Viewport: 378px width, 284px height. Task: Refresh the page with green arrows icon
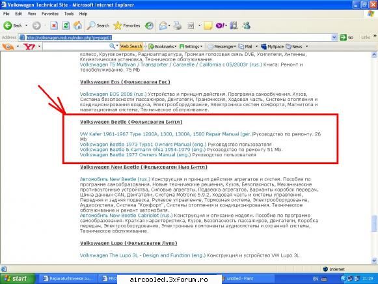[x=66, y=25]
